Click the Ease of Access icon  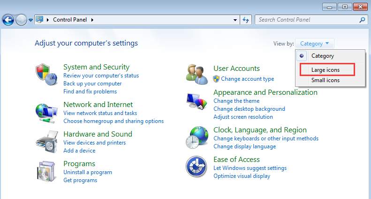click(x=197, y=167)
